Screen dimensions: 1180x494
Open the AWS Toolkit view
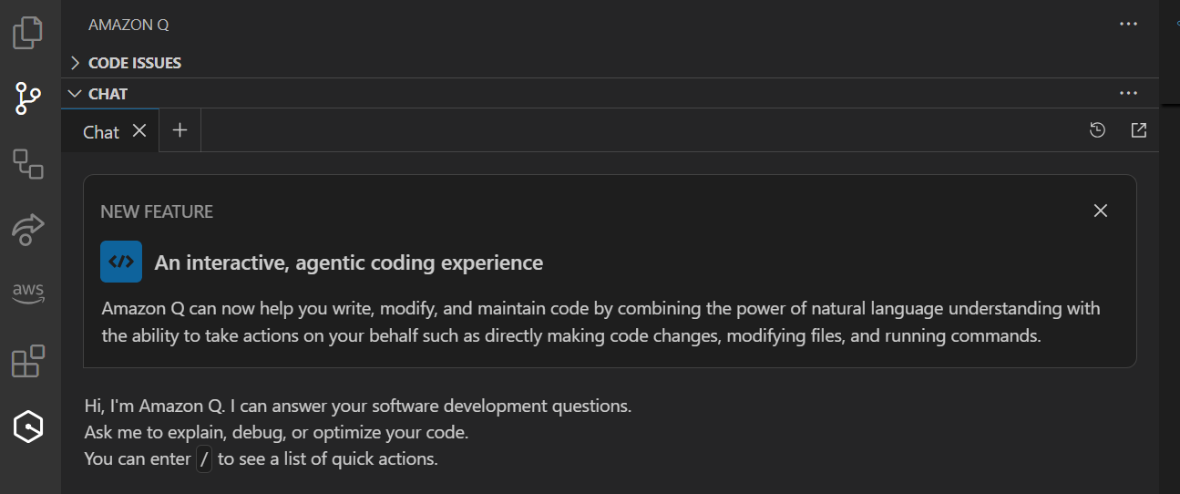(x=28, y=293)
